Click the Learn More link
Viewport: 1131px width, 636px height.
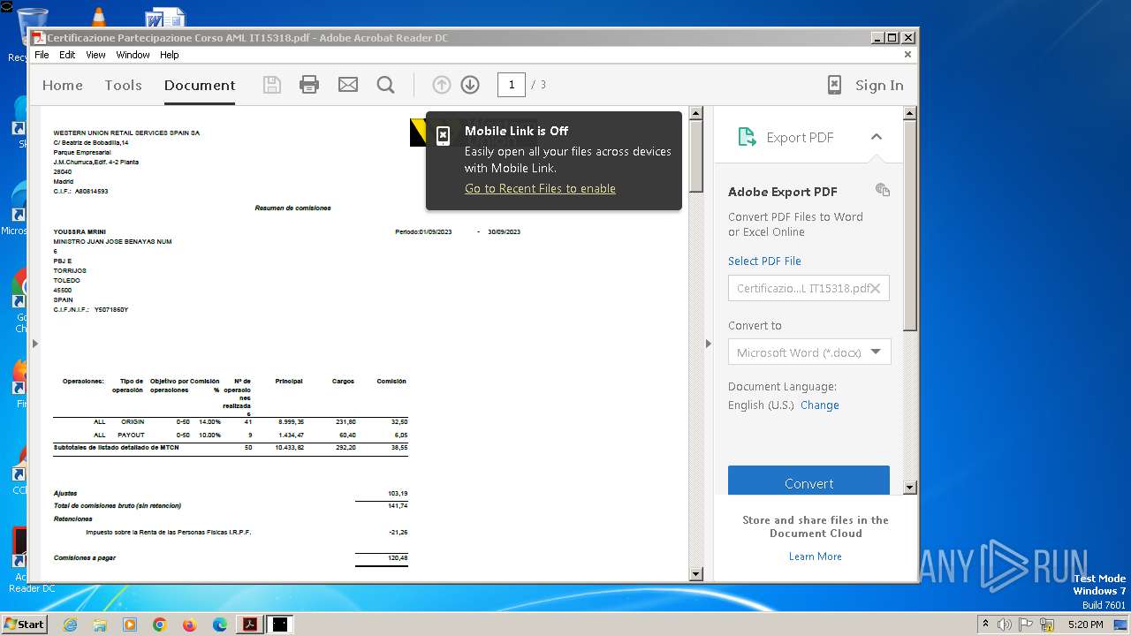(x=815, y=556)
